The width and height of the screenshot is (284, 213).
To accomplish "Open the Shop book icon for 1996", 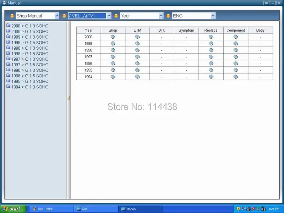I will pos(113,64).
